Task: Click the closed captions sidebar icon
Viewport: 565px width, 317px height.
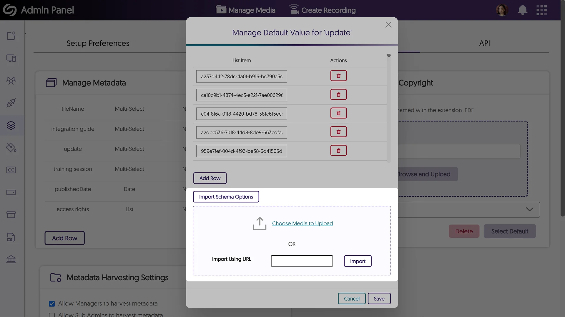Action: pos(11,170)
